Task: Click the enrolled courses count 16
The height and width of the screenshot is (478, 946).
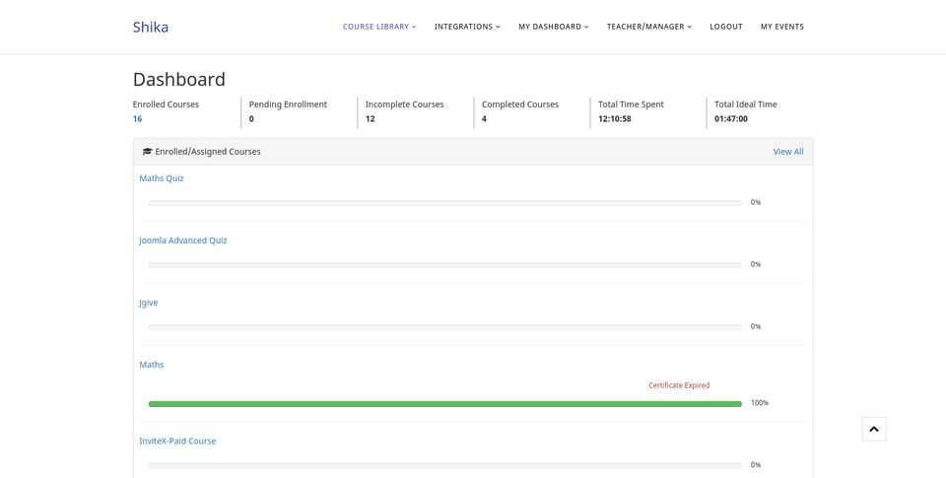Action: [138, 119]
